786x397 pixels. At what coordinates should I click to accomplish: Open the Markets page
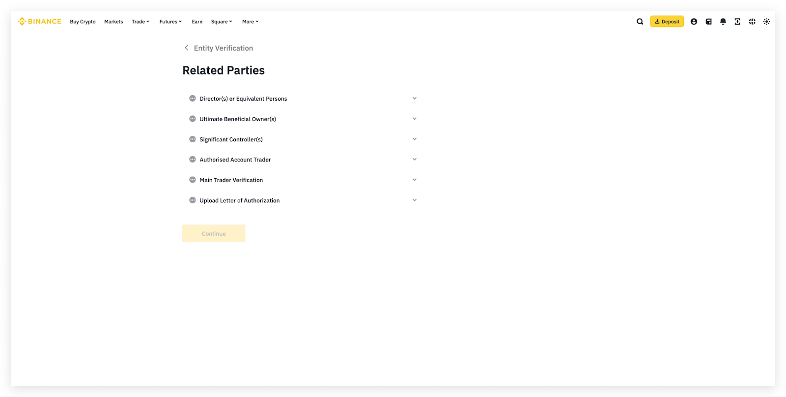point(113,22)
